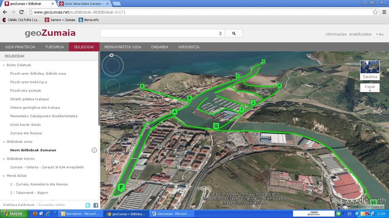Open the Windows Inicio start button
The image size is (389, 218).
click(14, 213)
